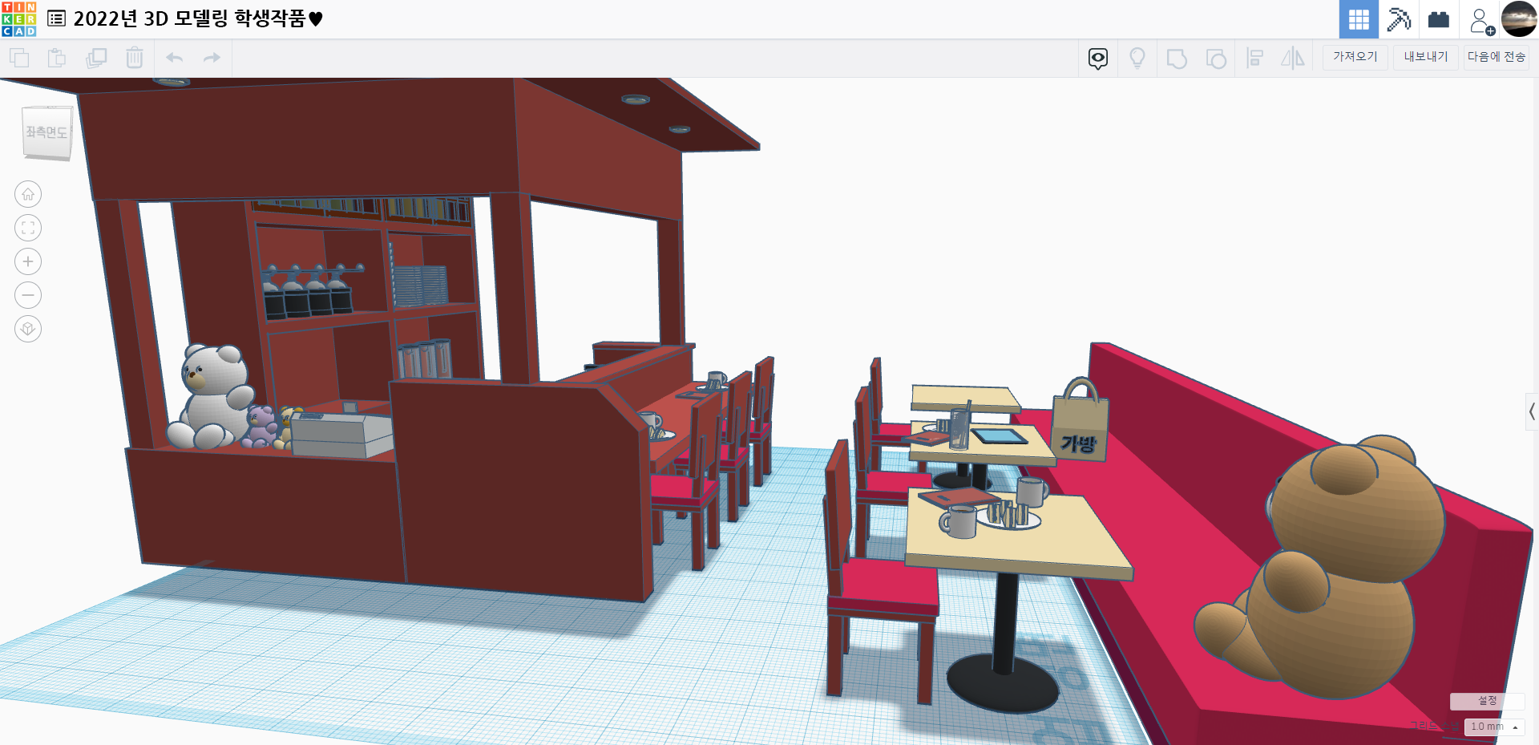Click the Undo arrow

pyautogui.click(x=174, y=58)
